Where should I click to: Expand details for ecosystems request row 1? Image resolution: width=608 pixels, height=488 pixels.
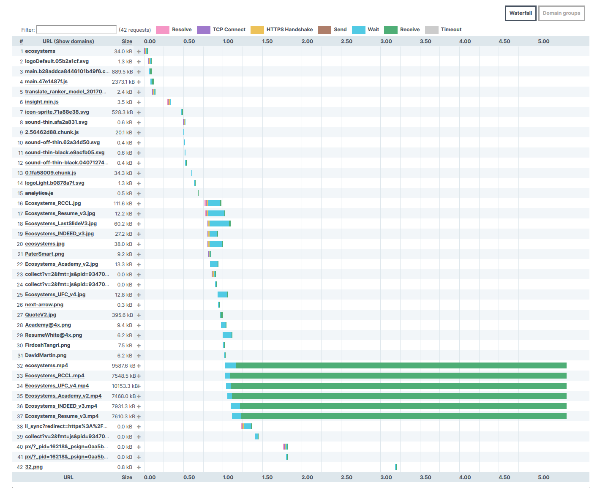pos(139,52)
